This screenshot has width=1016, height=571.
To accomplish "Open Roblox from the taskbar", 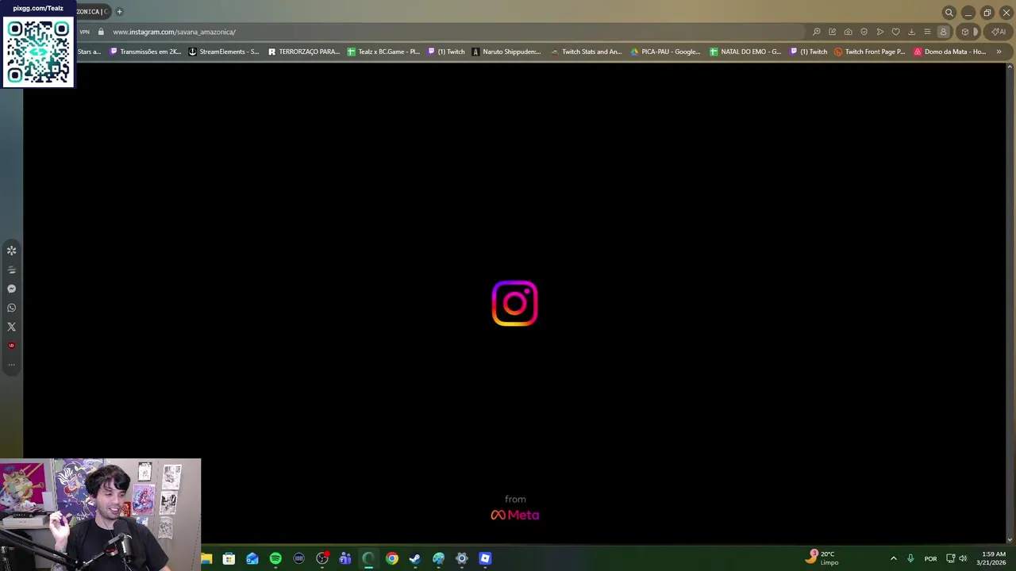I will point(485,558).
